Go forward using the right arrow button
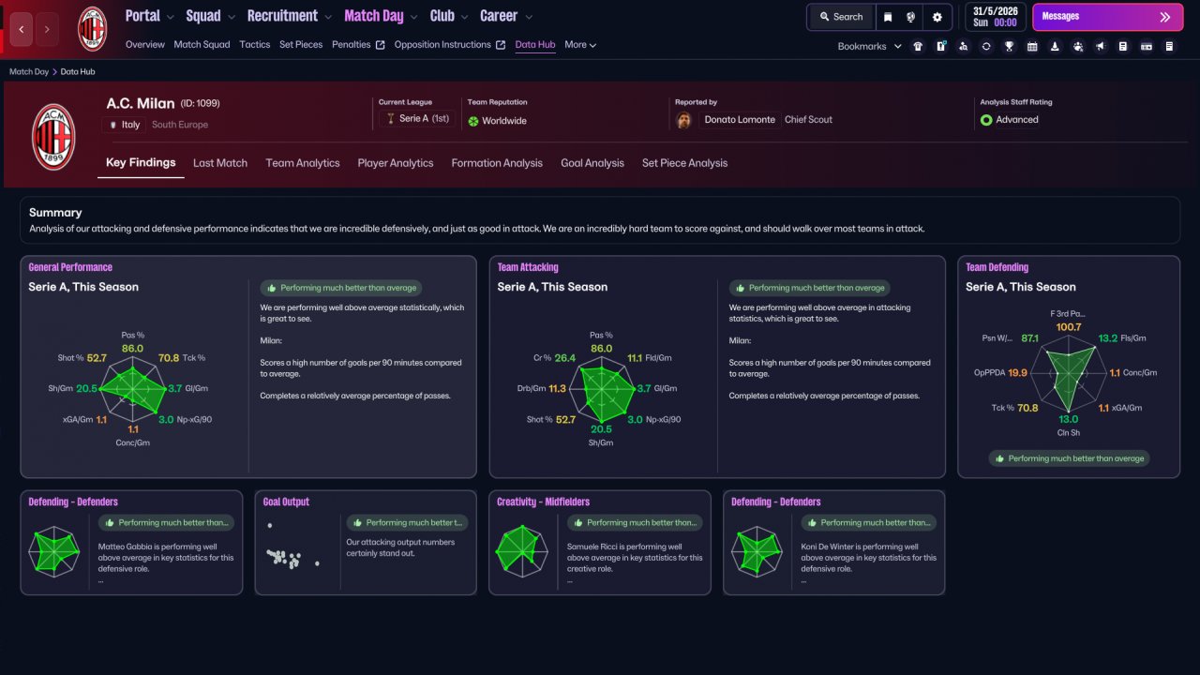 point(47,29)
